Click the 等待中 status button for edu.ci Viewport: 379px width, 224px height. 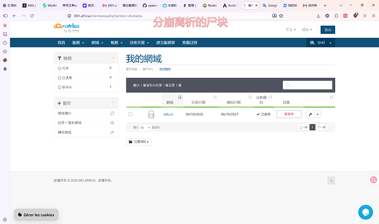coord(289,114)
